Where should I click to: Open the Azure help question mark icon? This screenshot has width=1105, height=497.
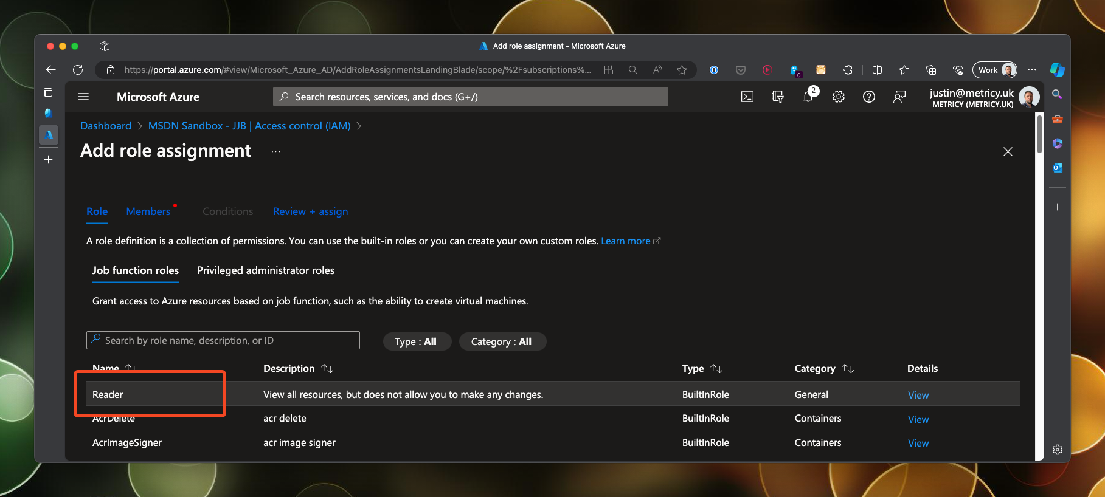[869, 97]
